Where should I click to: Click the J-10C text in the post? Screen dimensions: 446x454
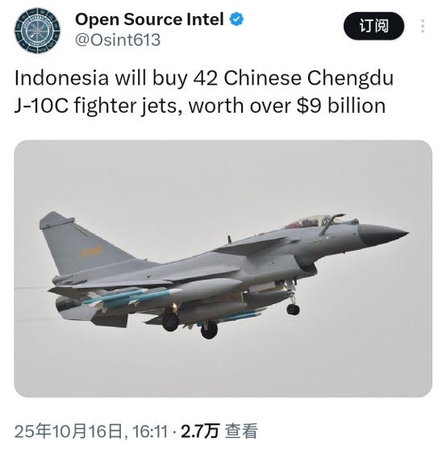(x=41, y=106)
